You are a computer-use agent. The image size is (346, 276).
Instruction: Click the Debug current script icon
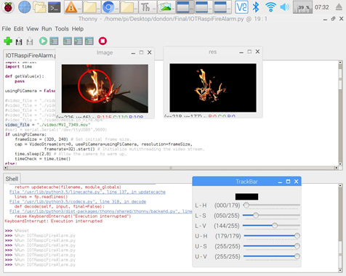tap(54, 41)
